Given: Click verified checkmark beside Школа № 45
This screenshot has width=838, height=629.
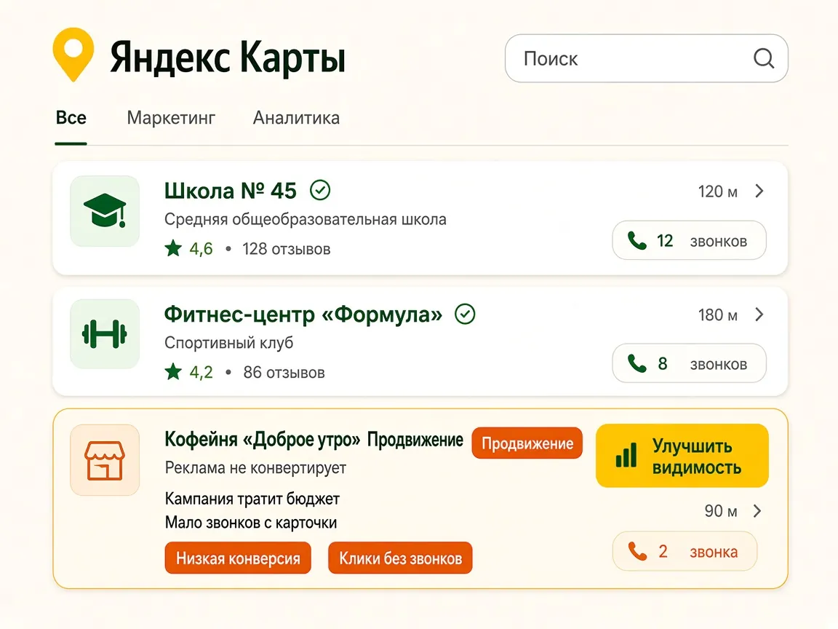Looking at the screenshot, I should pyautogui.click(x=320, y=190).
